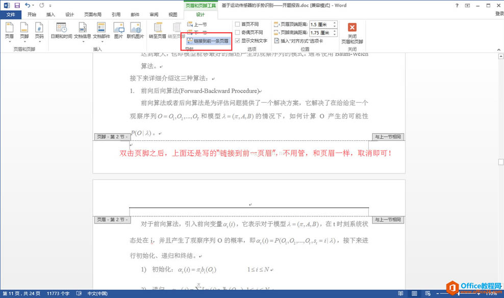Open the 文件 menu
This screenshot has height=298, width=504.
(x=11, y=14)
